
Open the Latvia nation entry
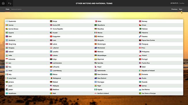click(55, 44)
